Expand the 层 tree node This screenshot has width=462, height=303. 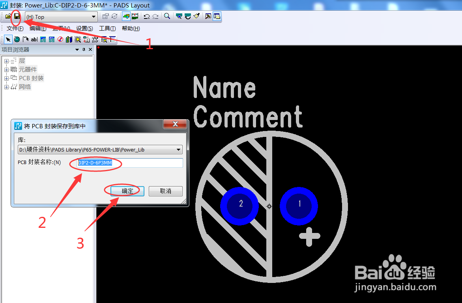point(6,61)
